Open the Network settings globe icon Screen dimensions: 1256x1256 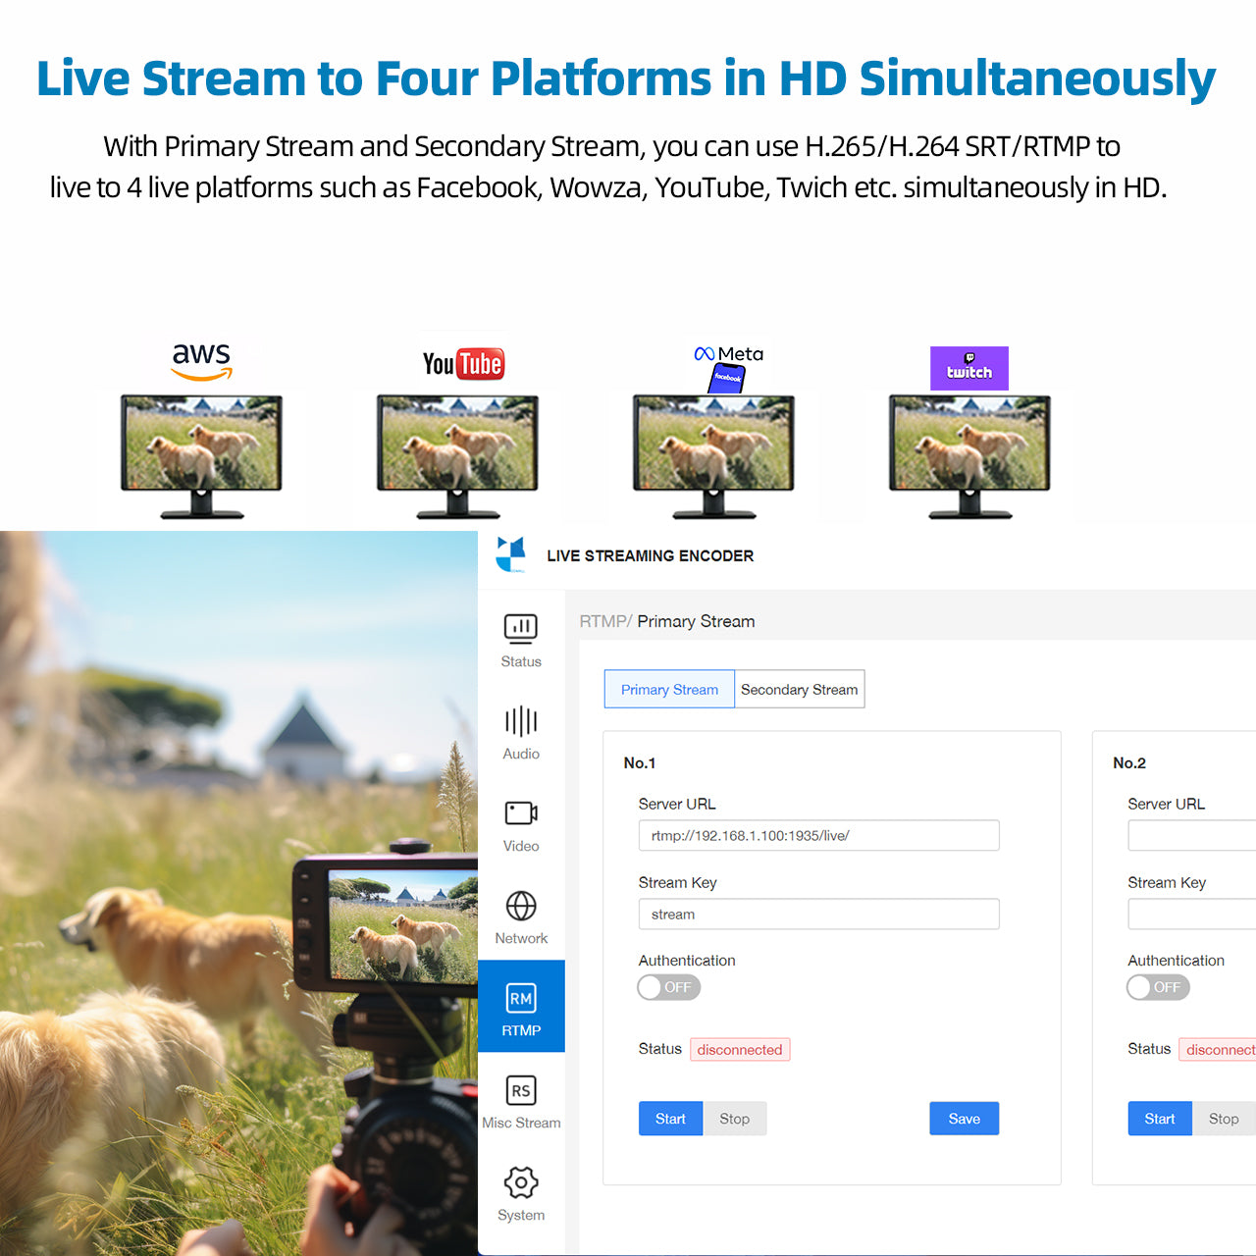[521, 906]
